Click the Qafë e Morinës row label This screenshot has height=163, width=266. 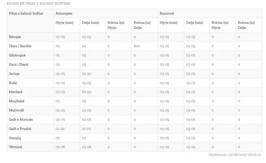[21, 120]
